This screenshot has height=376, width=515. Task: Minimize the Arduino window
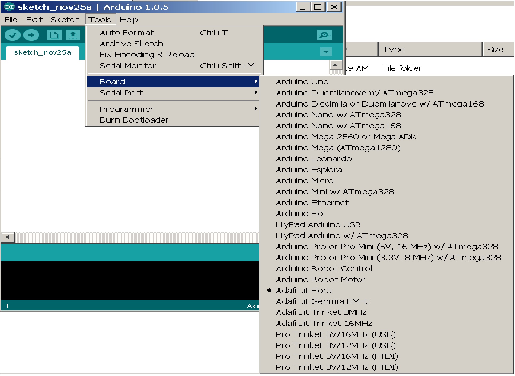(x=303, y=7)
